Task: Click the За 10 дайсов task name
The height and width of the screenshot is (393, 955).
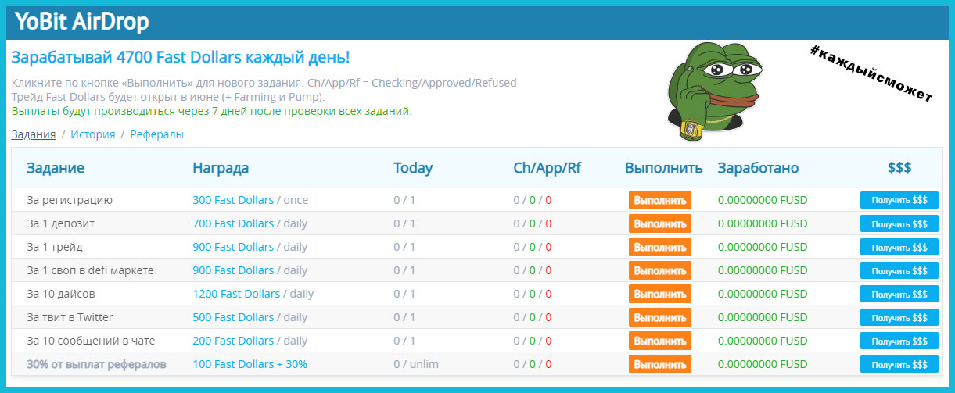Action: (62, 294)
